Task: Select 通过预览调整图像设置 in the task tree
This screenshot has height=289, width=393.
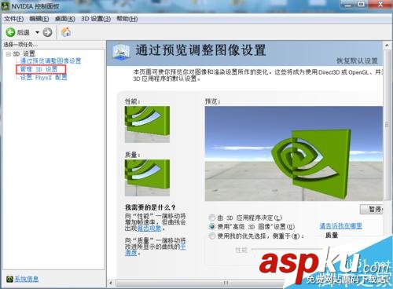Action: pyautogui.click(x=50, y=61)
